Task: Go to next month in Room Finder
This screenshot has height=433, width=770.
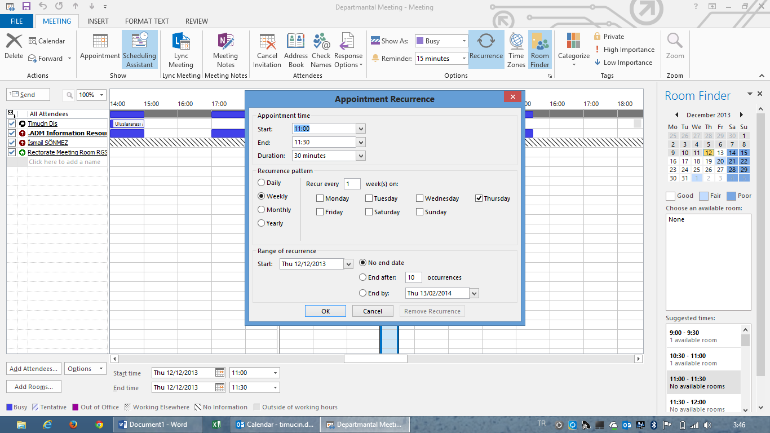Action: (x=741, y=114)
